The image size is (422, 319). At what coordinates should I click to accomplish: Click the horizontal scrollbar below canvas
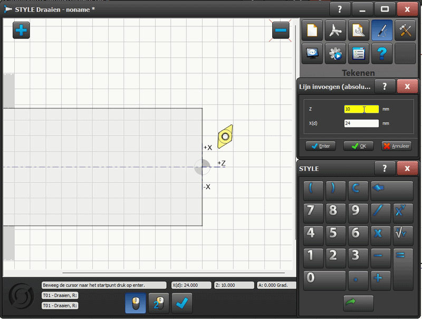click(x=174, y=273)
